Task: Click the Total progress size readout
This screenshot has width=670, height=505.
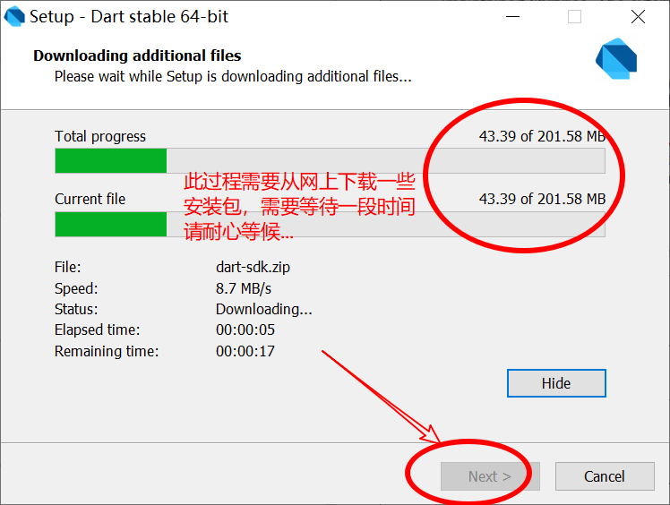Action: 542,136
